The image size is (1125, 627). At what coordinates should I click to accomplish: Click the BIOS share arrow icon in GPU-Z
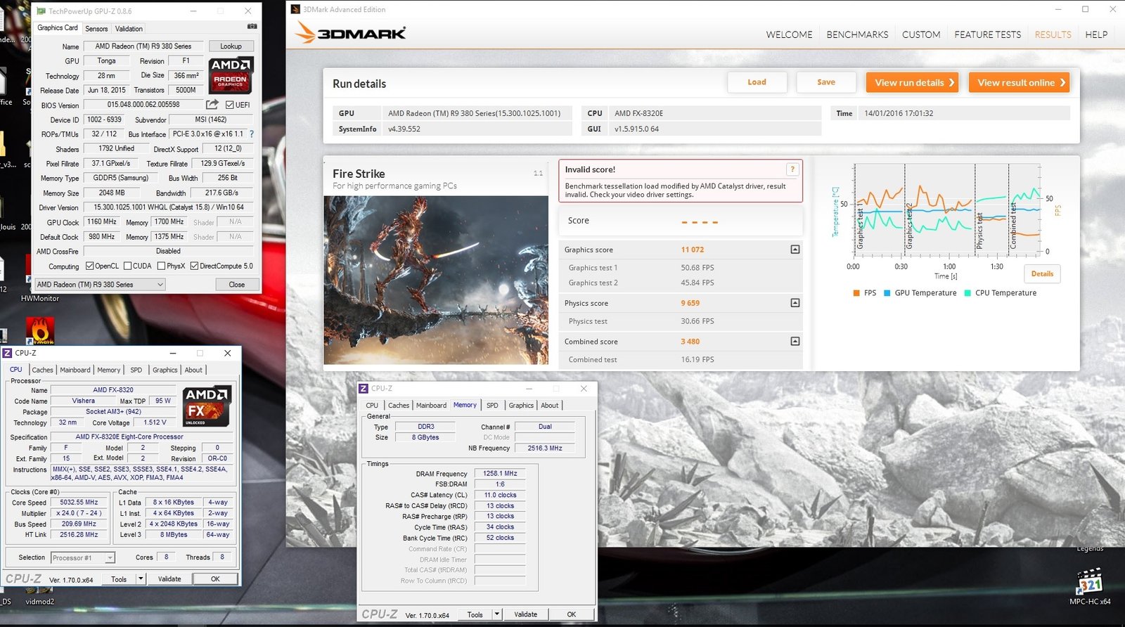pyautogui.click(x=212, y=105)
